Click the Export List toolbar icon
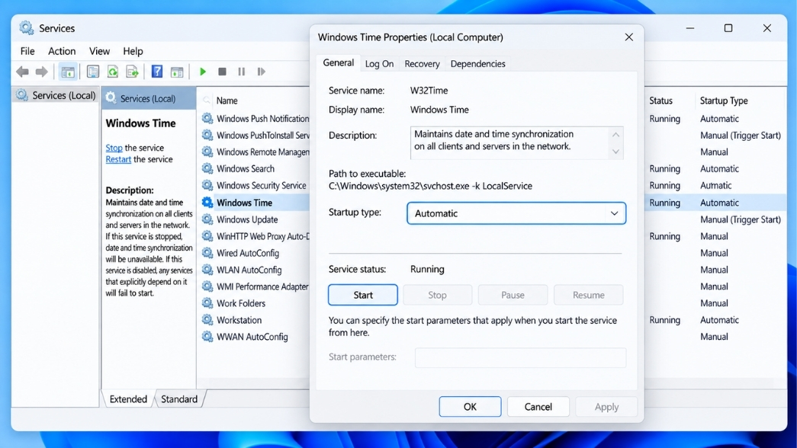Image resolution: width=797 pixels, height=448 pixels. pyautogui.click(x=132, y=72)
